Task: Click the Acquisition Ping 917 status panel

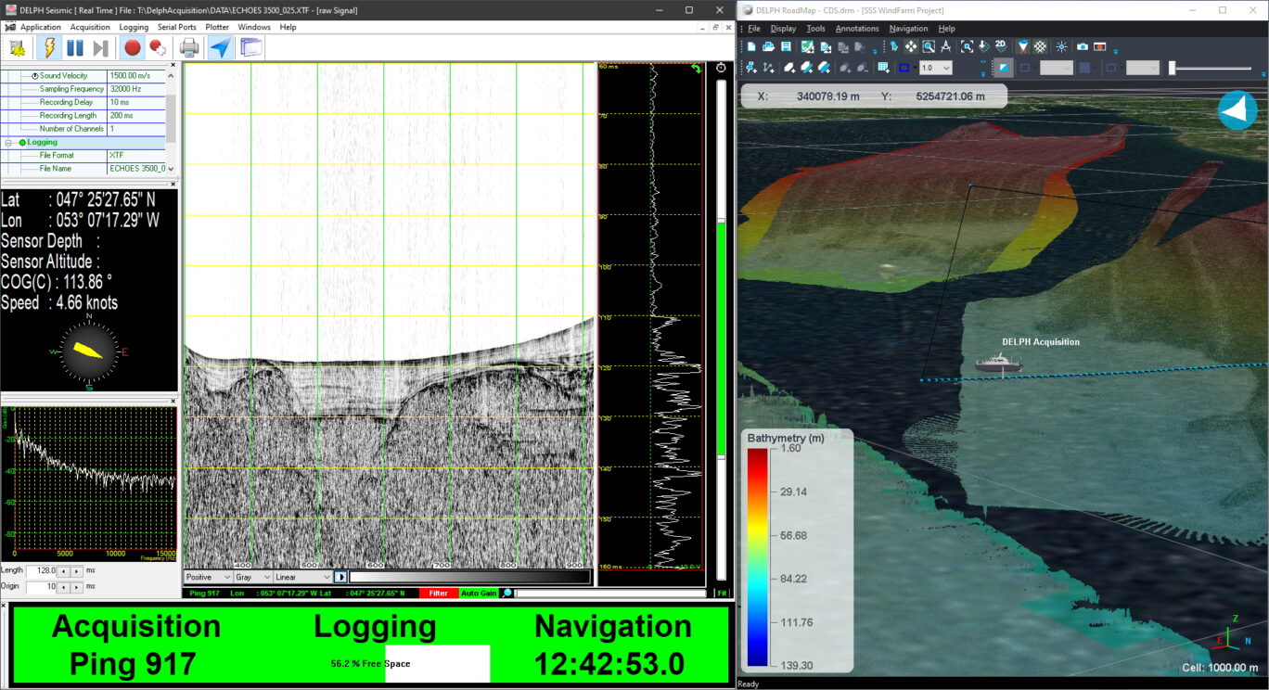Action: pyautogui.click(x=136, y=645)
